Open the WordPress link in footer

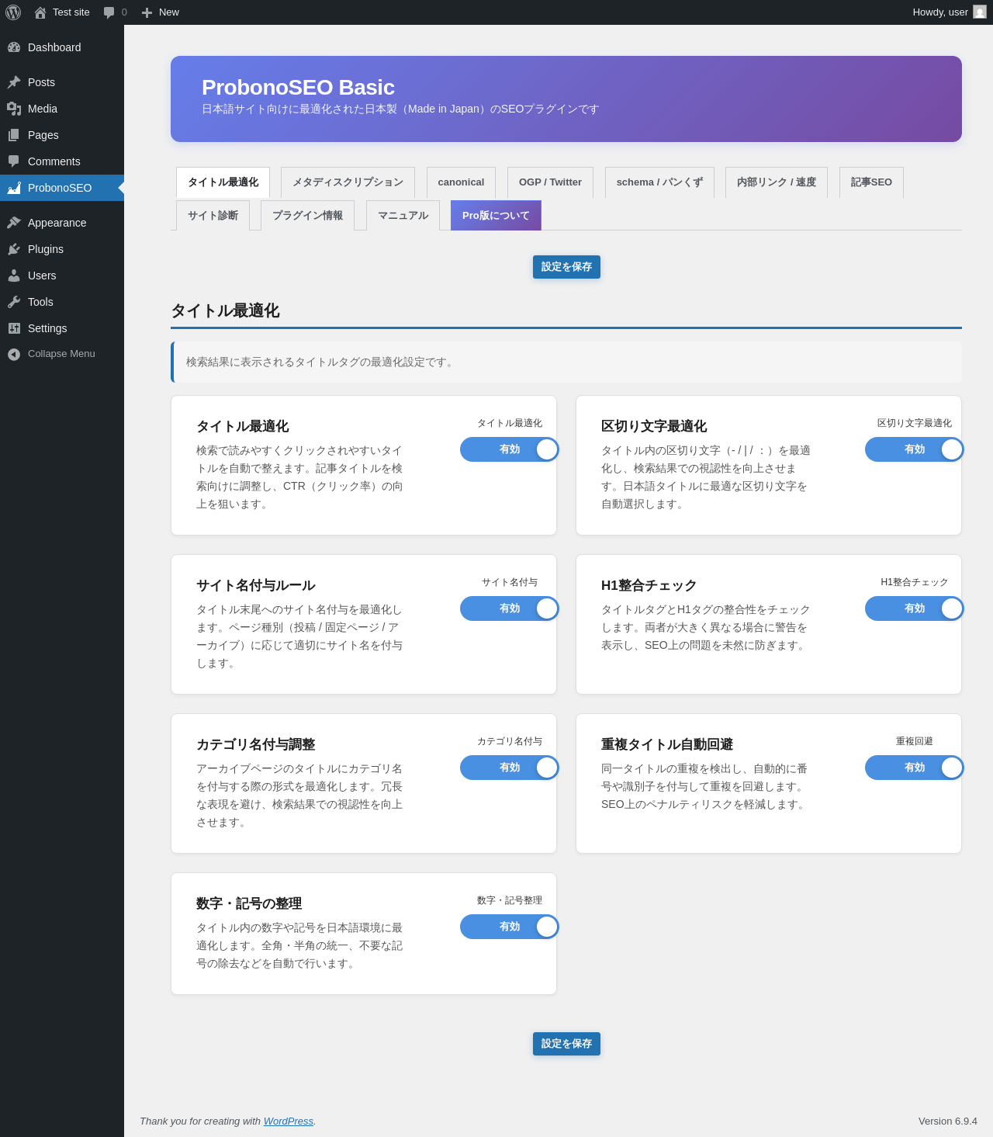(x=288, y=1121)
